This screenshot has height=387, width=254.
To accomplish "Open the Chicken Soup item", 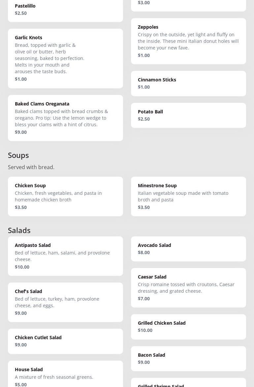I will point(65,196).
